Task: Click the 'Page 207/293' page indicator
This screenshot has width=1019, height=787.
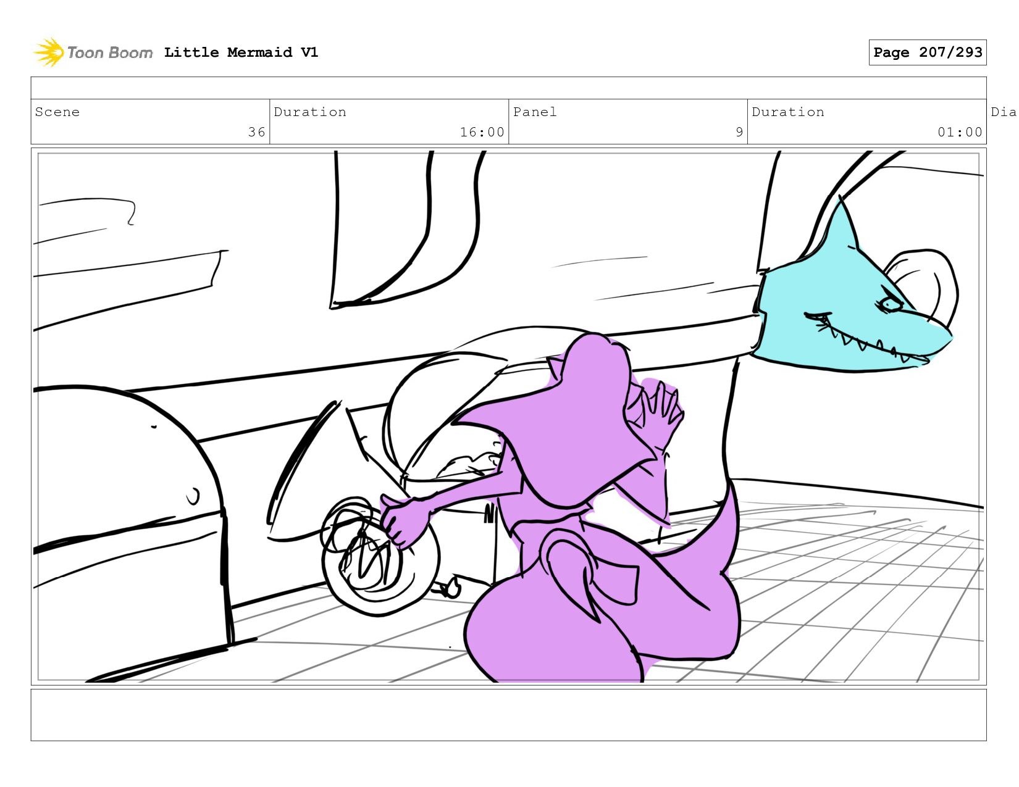Action: pyautogui.click(x=928, y=52)
